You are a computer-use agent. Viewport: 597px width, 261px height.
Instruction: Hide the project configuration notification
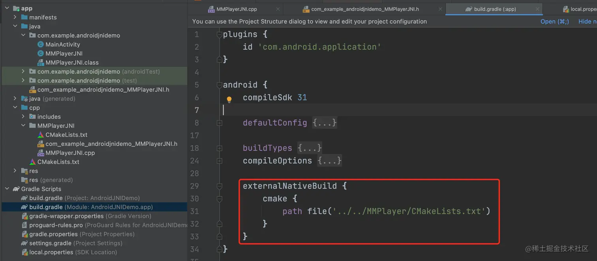click(x=588, y=21)
